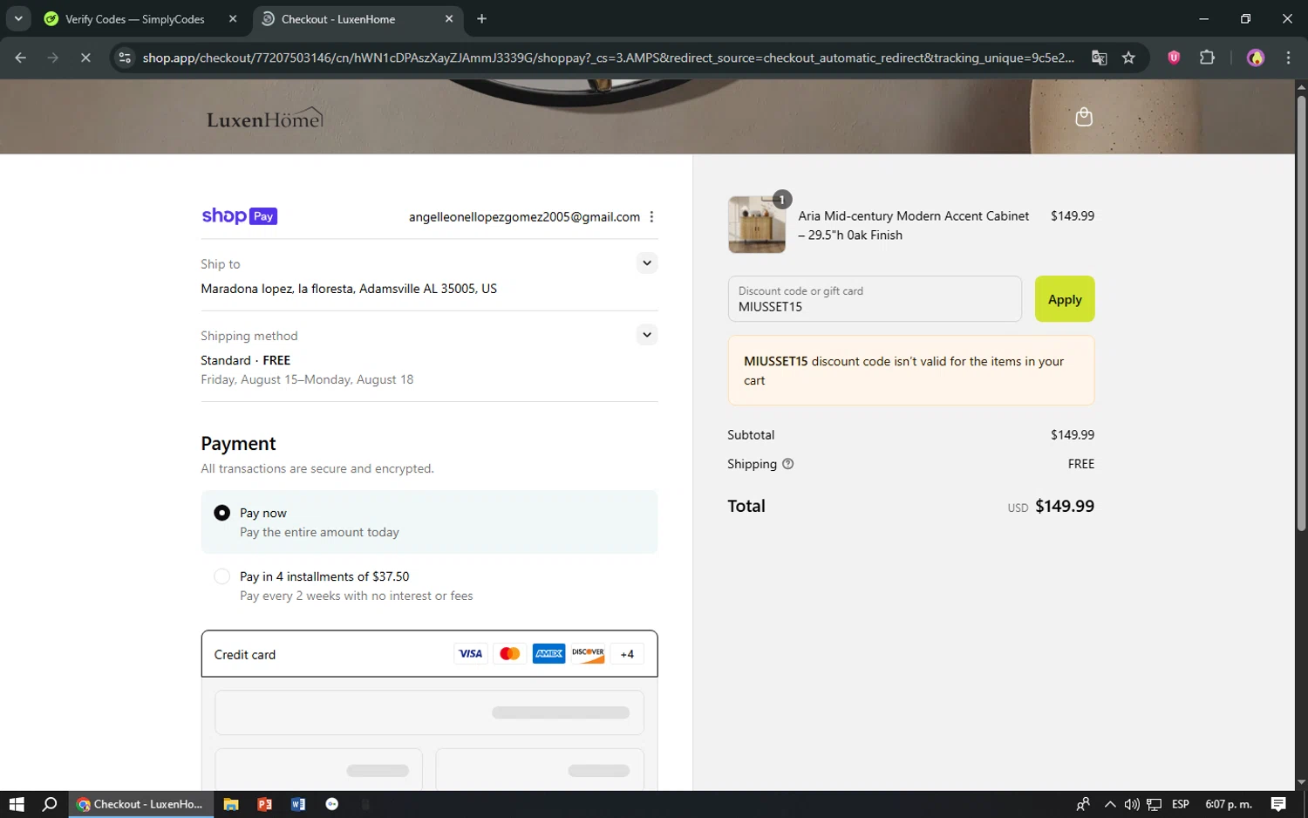This screenshot has width=1308, height=818.
Task: Open the translate page icon
Action: 1099,58
